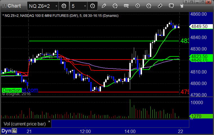Viewport: 214px width, 135px height.
Task: Select the pencil drawing tools icon
Action: tap(104, 6)
